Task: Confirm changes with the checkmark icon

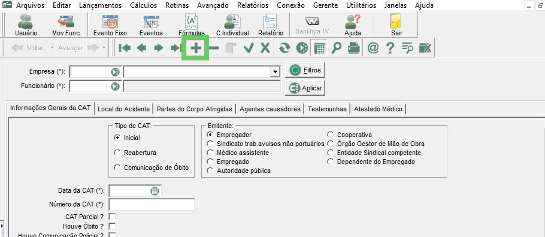Action: [249, 48]
